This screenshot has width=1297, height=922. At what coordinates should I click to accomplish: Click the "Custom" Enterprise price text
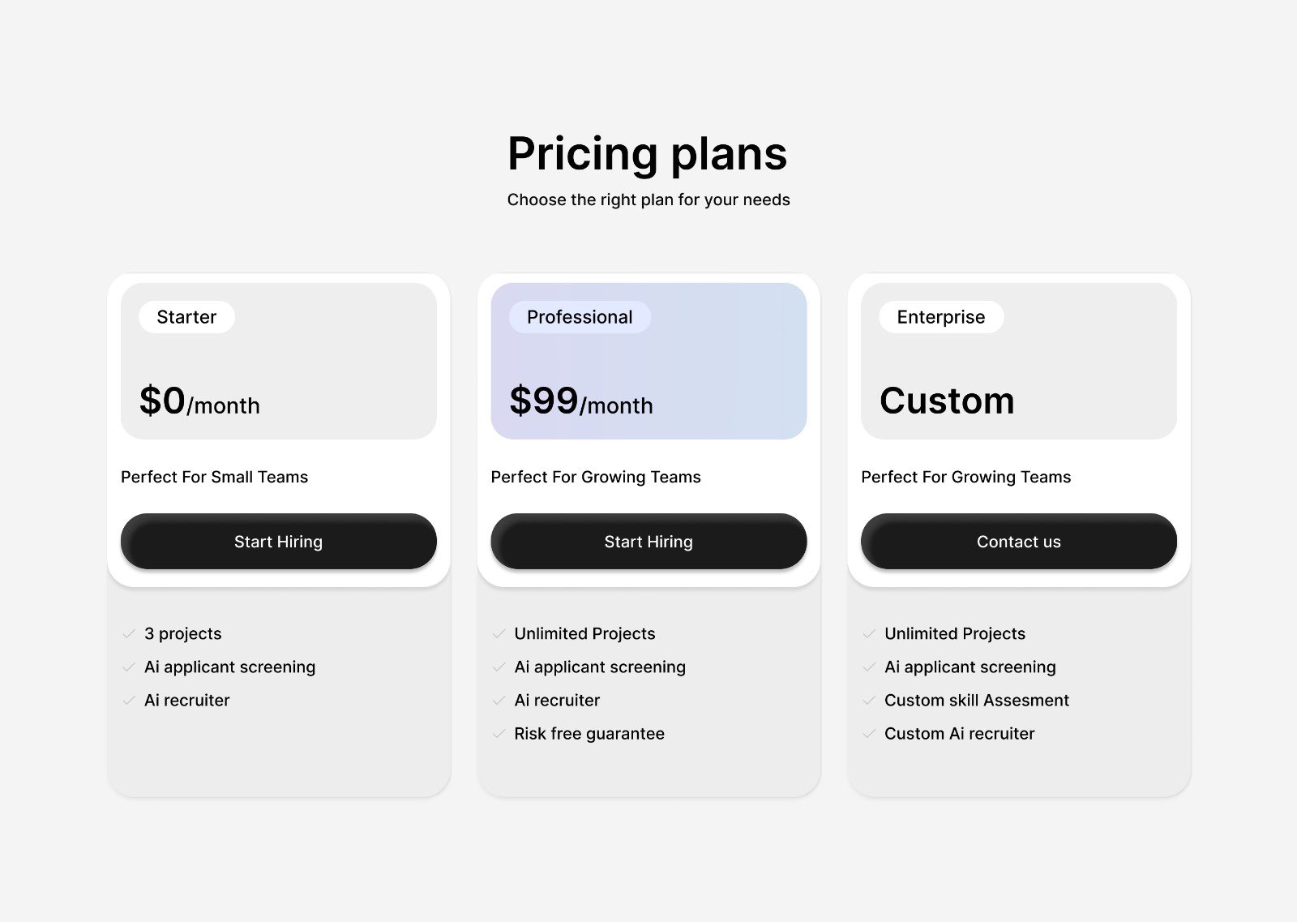(x=947, y=401)
